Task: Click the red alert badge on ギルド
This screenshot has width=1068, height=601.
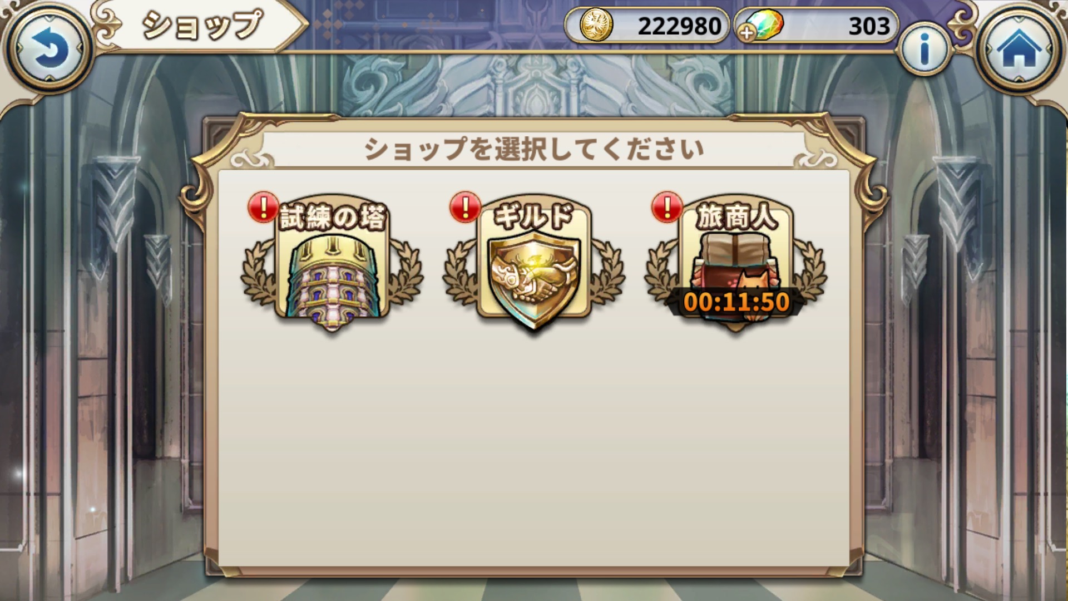Action: tap(466, 208)
